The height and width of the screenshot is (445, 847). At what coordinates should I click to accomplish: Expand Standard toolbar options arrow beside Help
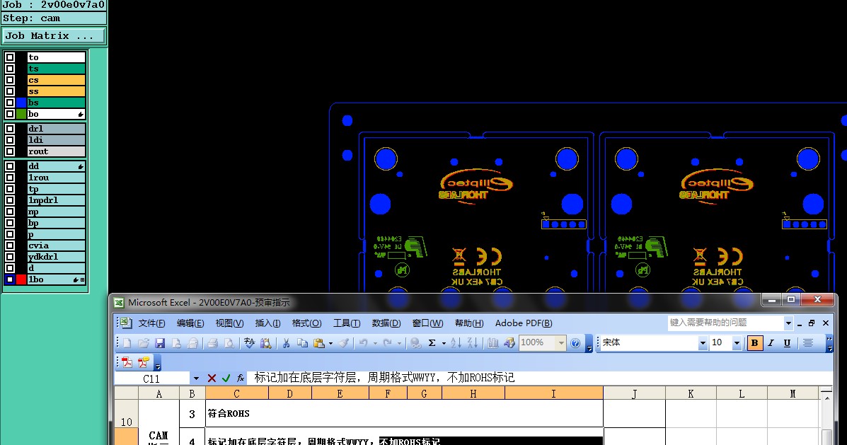tap(589, 343)
